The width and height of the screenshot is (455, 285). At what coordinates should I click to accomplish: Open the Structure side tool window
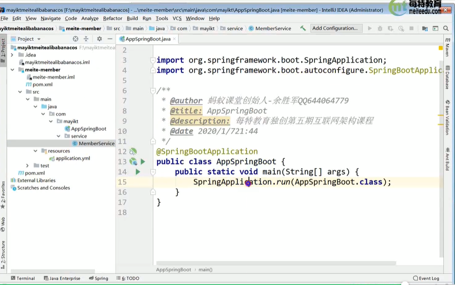click(x=3, y=255)
